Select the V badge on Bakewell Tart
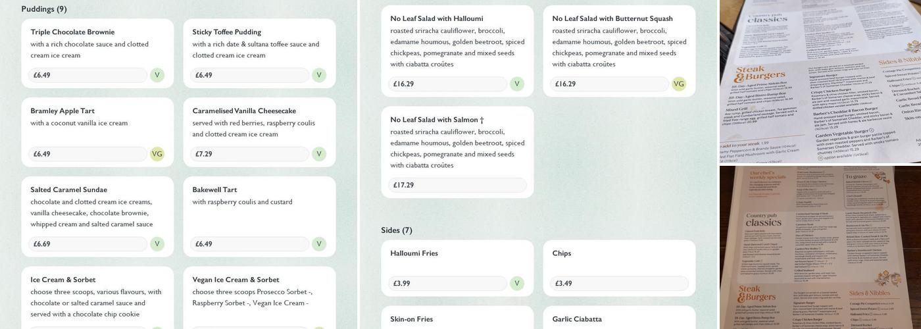The image size is (921, 329). coord(319,244)
